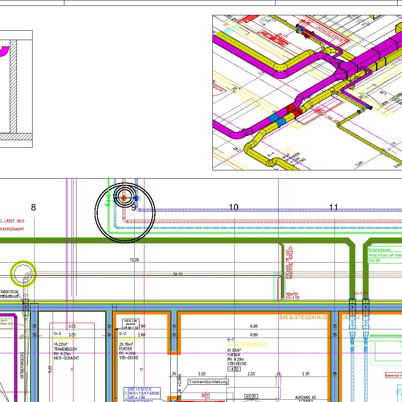
Task: Select the Nutzwasser green annotation text
Action: [380, 250]
